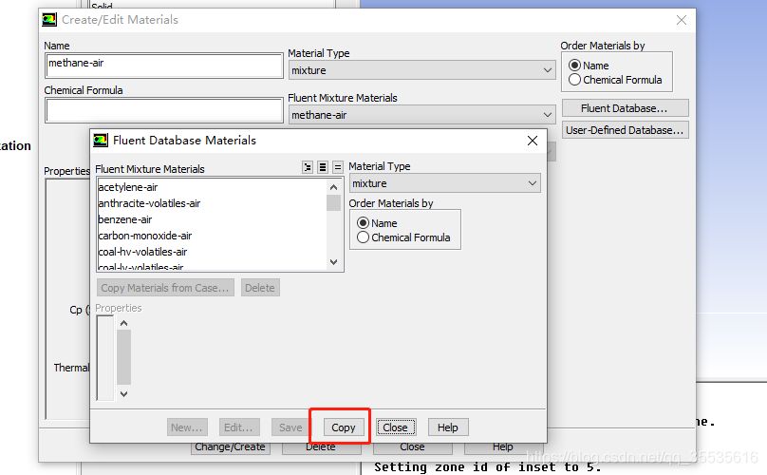Close the Create/Edit Materials window with X
The height and width of the screenshot is (475, 767).
click(x=682, y=20)
